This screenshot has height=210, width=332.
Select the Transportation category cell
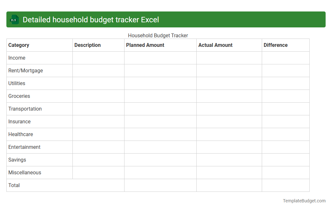click(25, 109)
